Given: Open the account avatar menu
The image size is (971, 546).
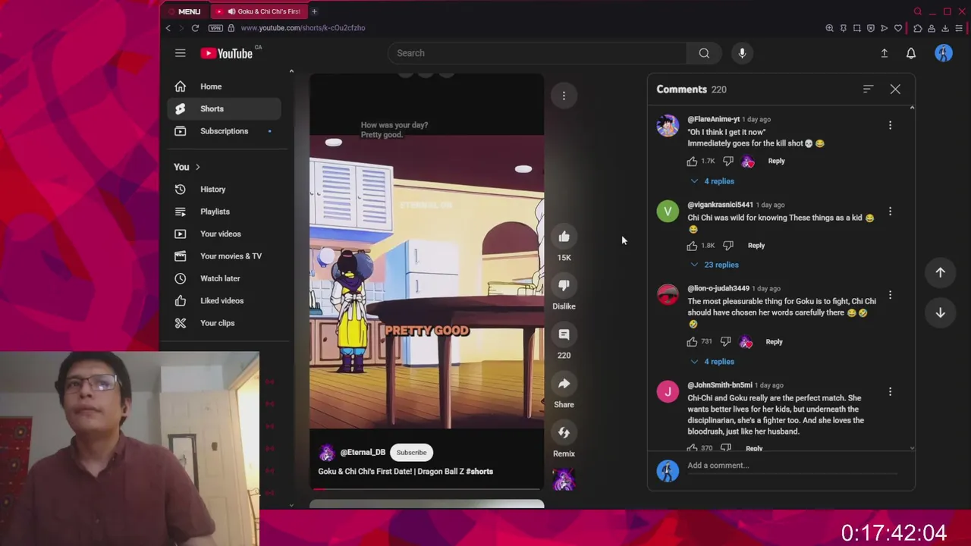Looking at the screenshot, I should coord(944,53).
